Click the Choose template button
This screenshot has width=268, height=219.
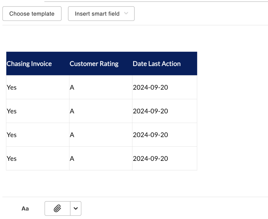(x=32, y=14)
